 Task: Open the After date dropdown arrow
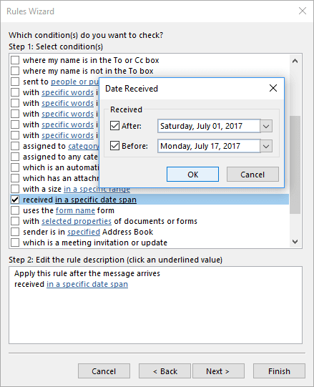266,126
